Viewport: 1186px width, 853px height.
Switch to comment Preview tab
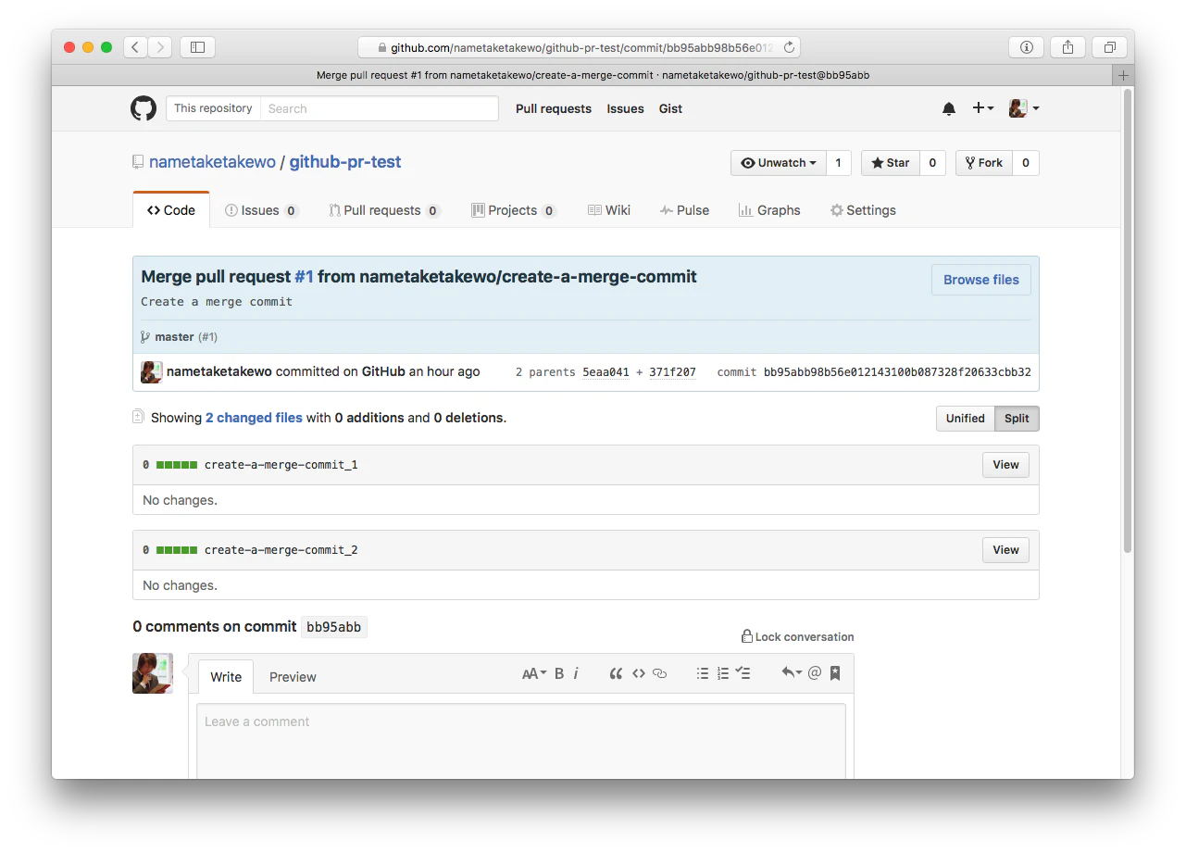[x=293, y=677]
